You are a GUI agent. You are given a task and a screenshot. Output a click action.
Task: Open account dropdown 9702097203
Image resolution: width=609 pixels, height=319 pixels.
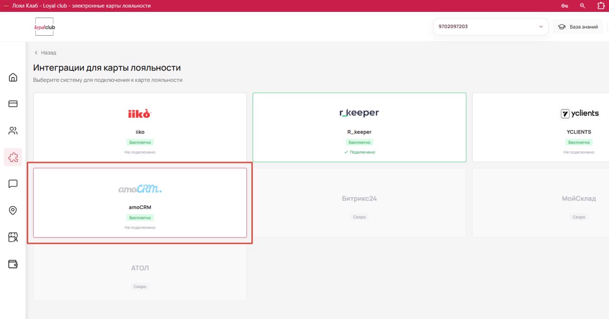point(491,27)
